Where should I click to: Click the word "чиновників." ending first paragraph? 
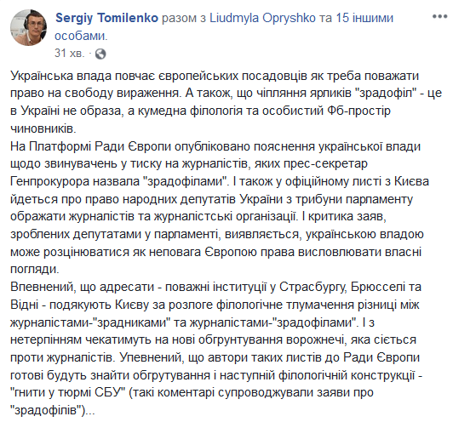coord(43,128)
